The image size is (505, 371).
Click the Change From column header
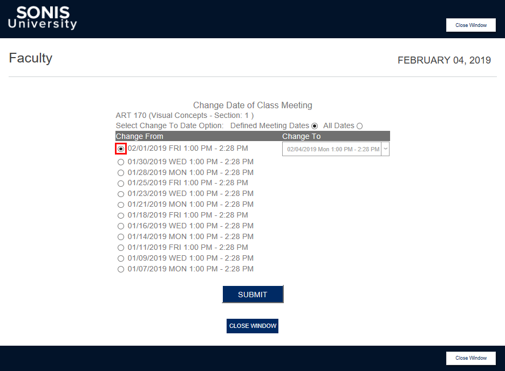pyautogui.click(x=139, y=136)
